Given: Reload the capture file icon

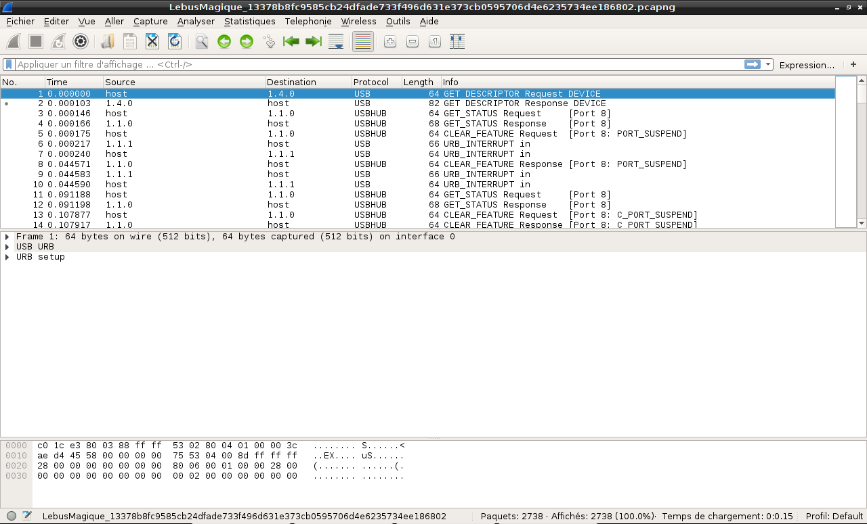Looking at the screenshot, I should [x=175, y=42].
